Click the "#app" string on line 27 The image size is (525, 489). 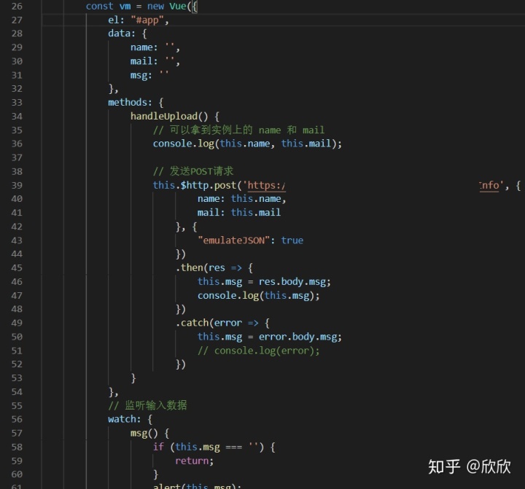(x=147, y=20)
